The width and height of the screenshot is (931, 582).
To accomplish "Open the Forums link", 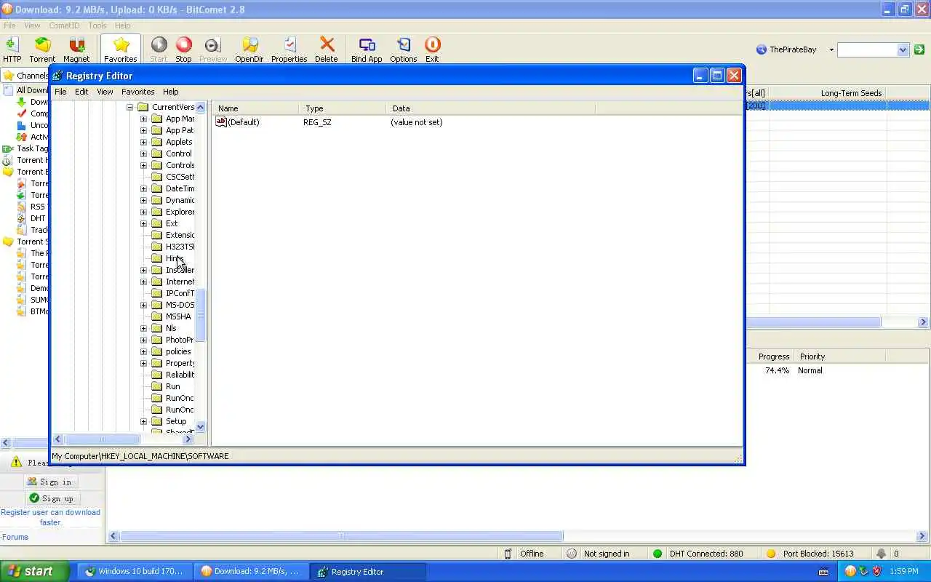I will coord(15,537).
